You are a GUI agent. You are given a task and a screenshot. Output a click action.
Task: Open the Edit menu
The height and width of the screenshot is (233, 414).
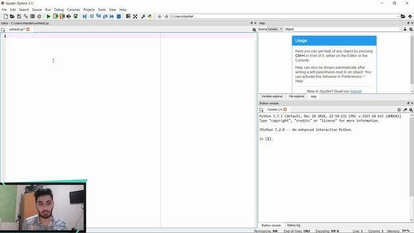pyautogui.click(x=13, y=10)
